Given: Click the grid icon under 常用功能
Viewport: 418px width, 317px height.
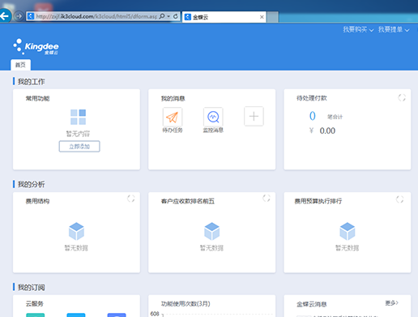Looking at the screenshot, I should 78,117.
